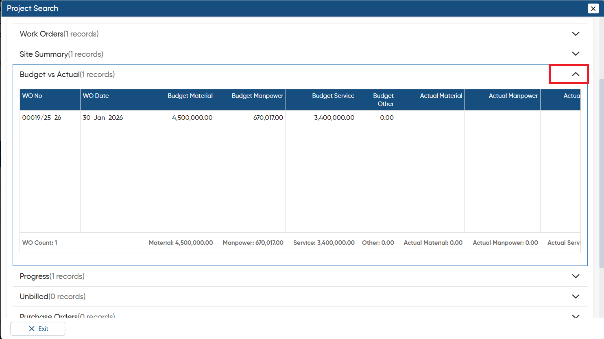Image resolution: width=604 pixels, height=339 pixels.
Task: Click the Service: 3,400,000.00 footer total
Action: pos(324,243)
